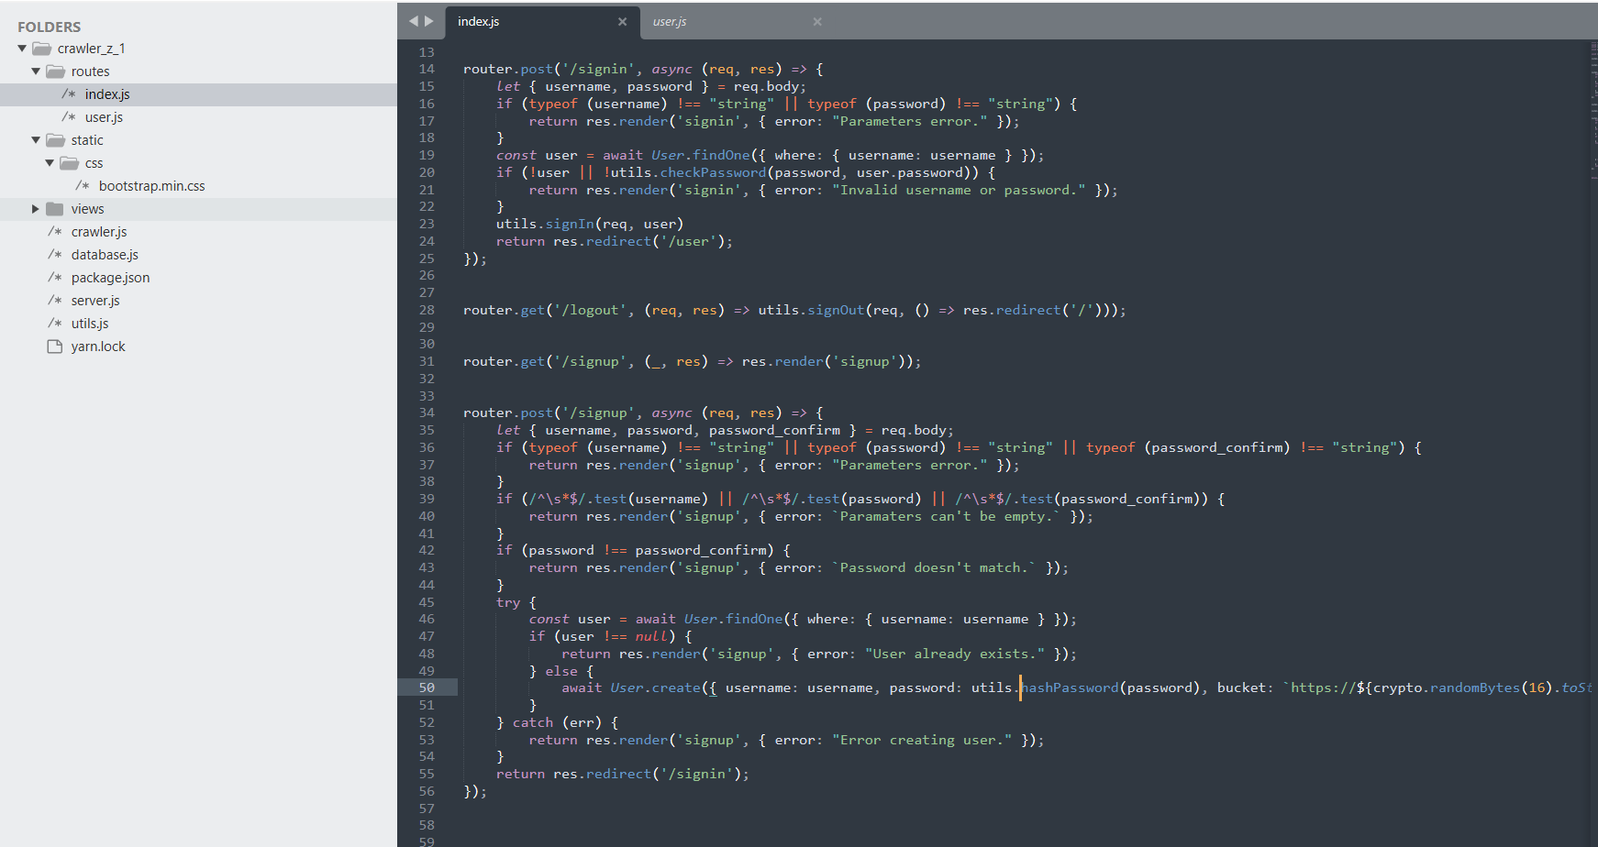This screenshot has height=847, width=1598.
Task: Select the views folder label
Action: click(x=88, y=209)
